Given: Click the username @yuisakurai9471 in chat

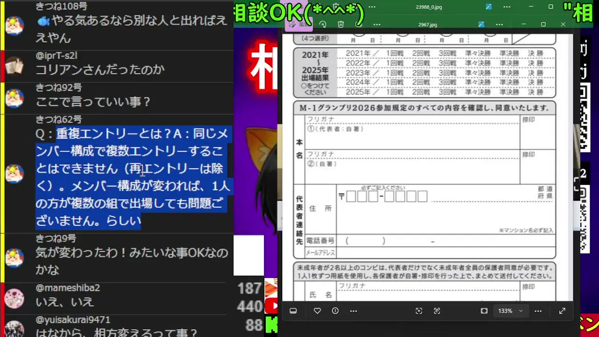Looking at the screenshot, I should pyautogui.click(x=73, y=320).
